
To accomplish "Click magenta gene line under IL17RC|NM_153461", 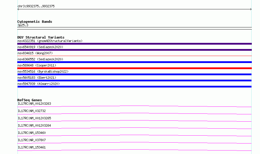I will 134,150.
